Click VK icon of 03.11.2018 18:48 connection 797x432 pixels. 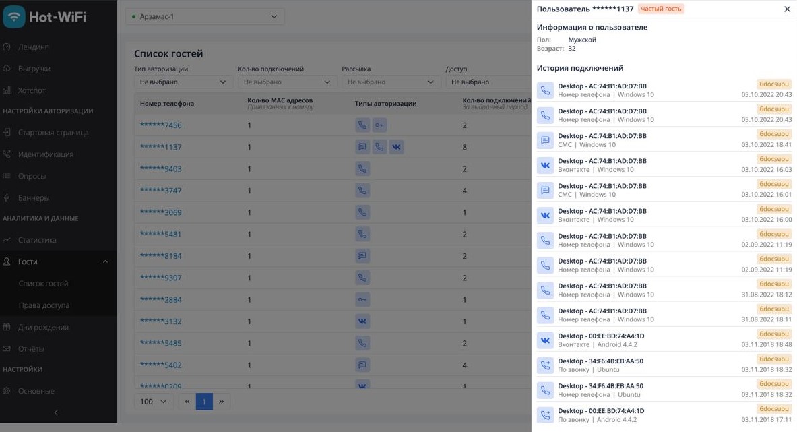click(x=546, y=340)
